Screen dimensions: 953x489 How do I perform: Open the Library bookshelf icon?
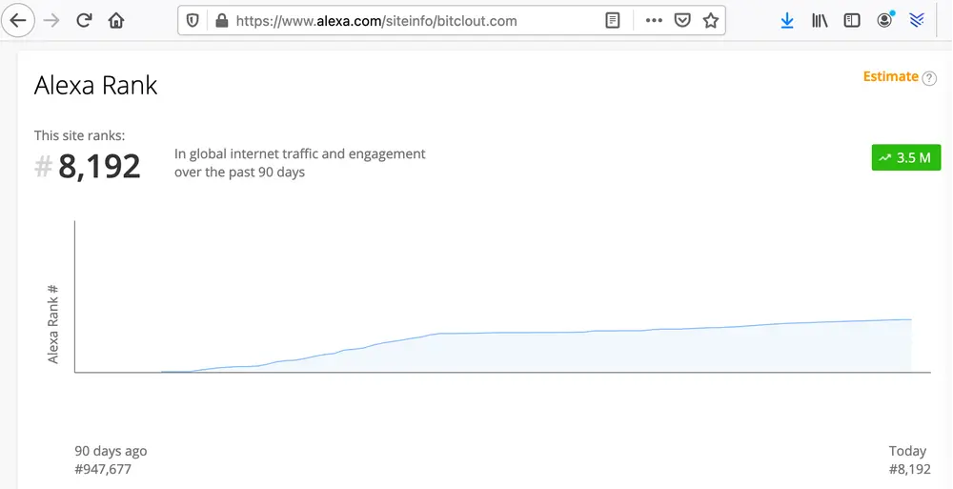820,21
